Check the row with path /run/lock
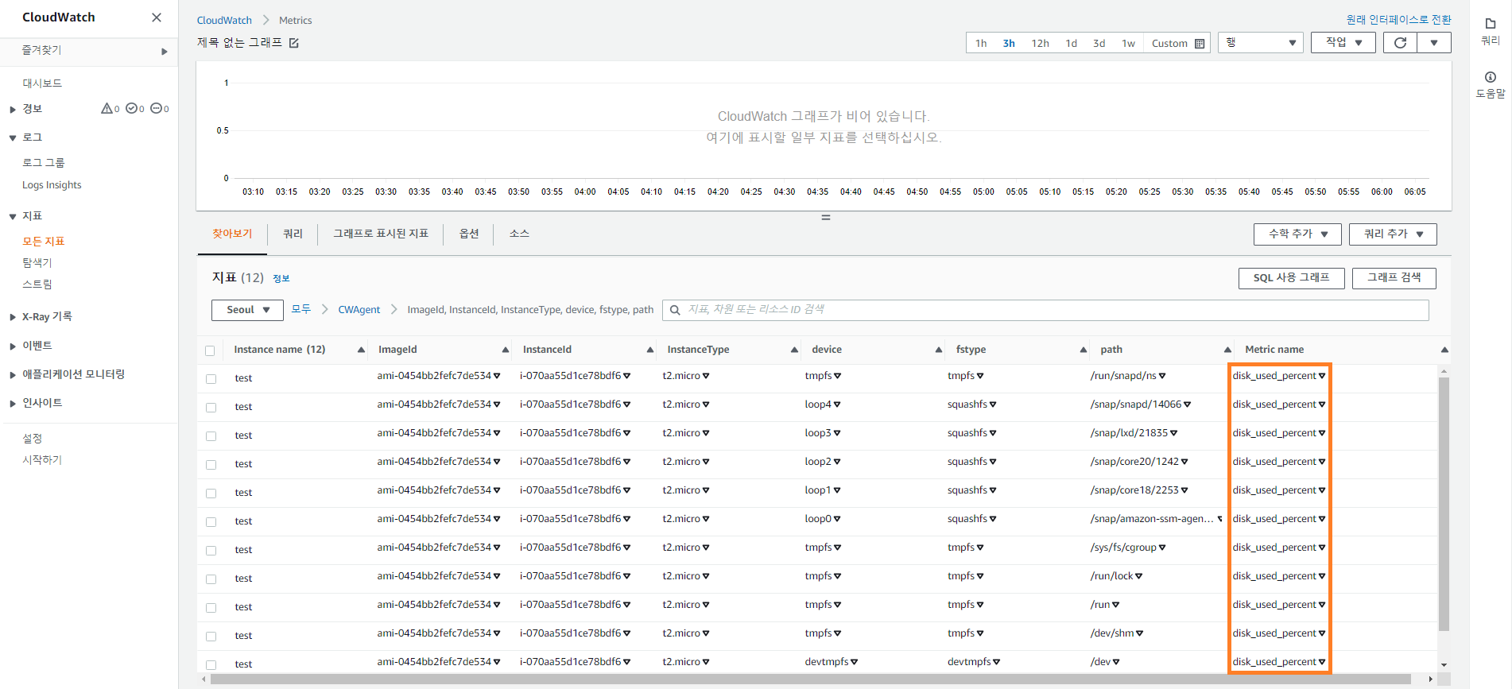Image resolution: width=1512 pixels, height=689 pixels. (x=211, y=579)
